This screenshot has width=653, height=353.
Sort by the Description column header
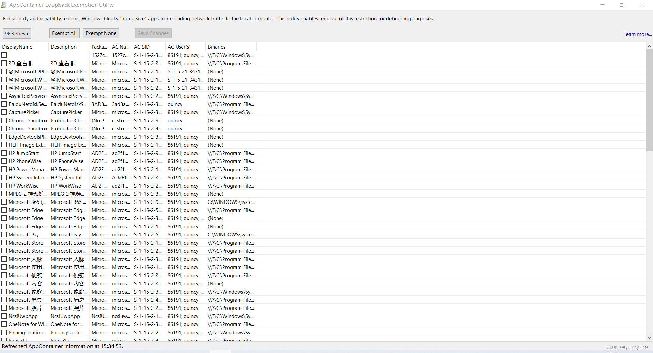pos(69,47)
